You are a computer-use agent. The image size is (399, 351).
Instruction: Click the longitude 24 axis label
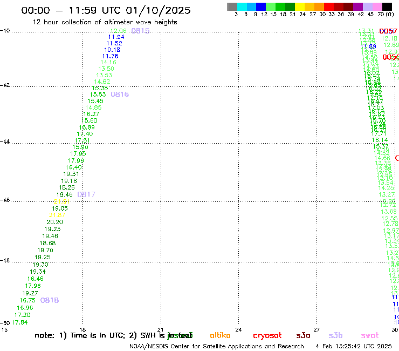(238, 329)
